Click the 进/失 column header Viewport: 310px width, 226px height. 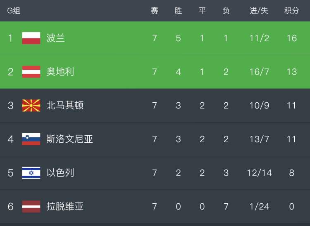[x=259, y=11]
